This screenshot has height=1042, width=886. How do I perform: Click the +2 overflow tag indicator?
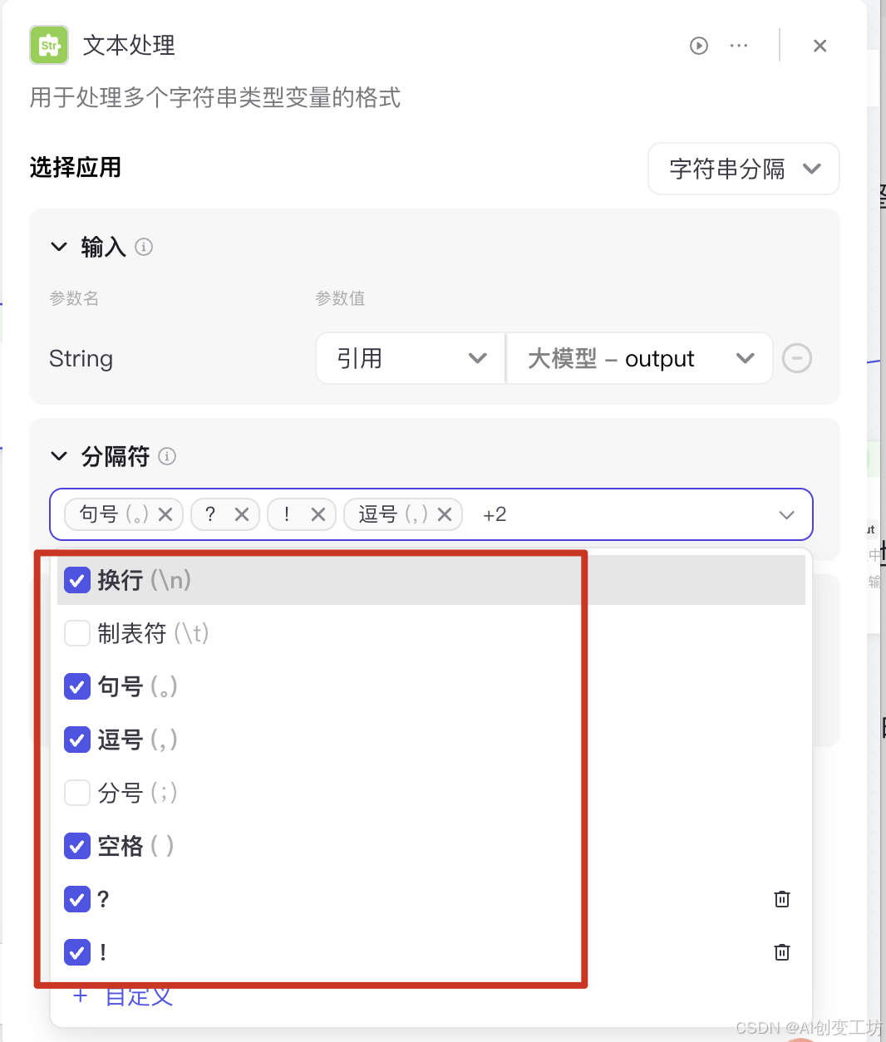tap(495, 514)
